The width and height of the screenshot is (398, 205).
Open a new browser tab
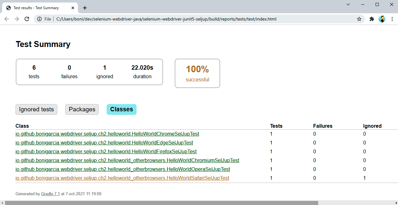(85, 8)
